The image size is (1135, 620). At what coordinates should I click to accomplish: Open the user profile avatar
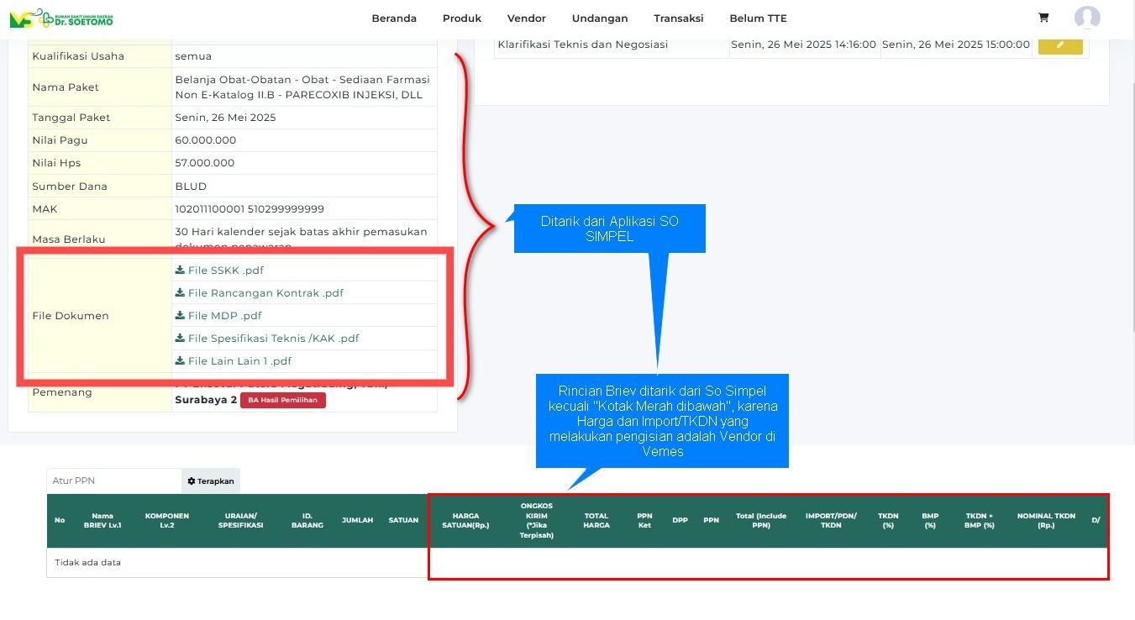1087,18
